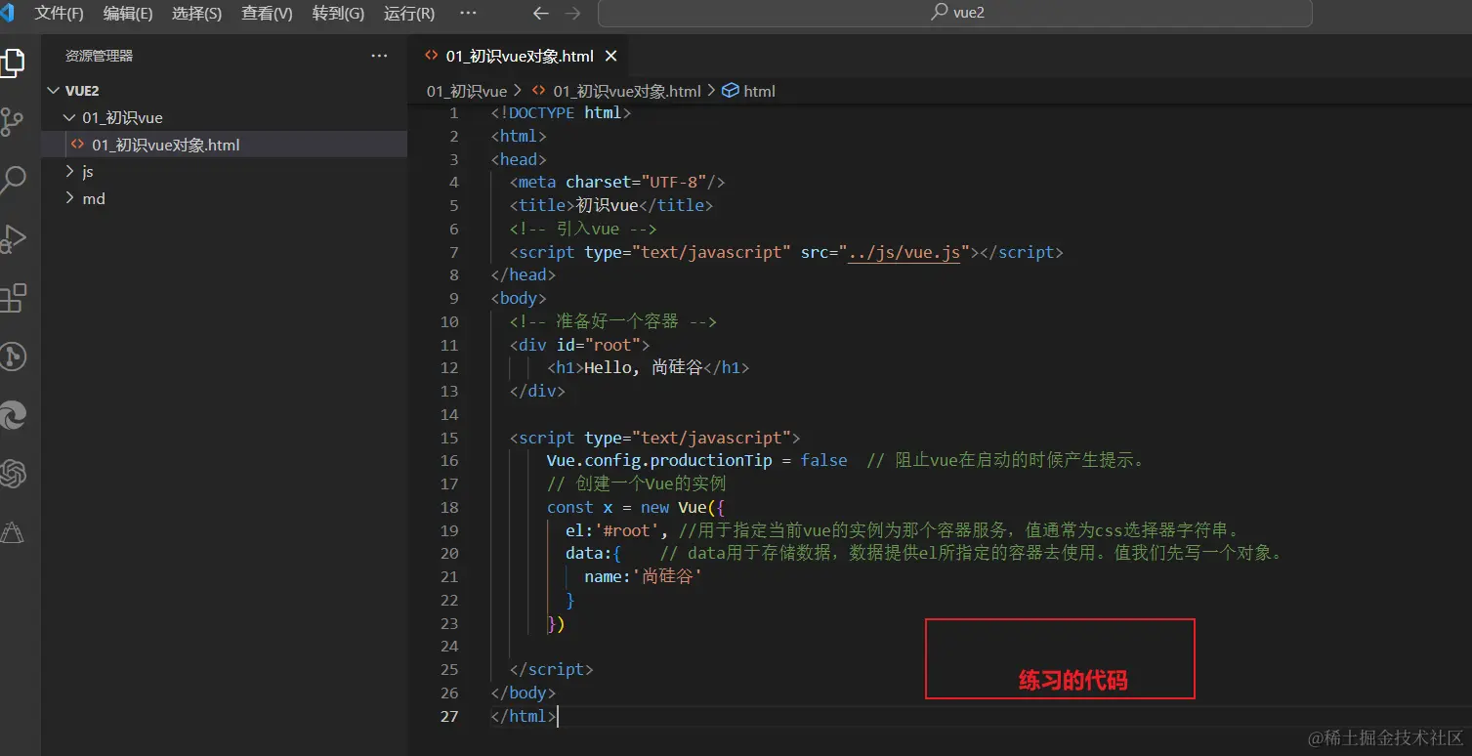This screenshot has width=1472, height=756.
Task: Open the Microsoft Edge tools panel
Action: (12, 416)
